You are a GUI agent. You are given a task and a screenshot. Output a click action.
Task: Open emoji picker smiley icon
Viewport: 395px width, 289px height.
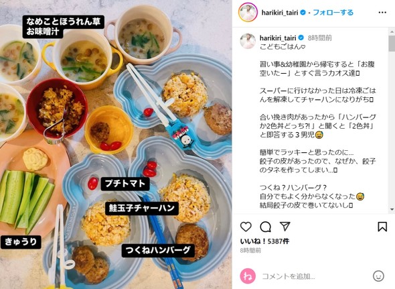(378, 276)
